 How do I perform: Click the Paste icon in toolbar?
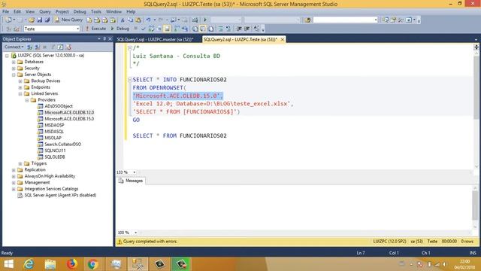click(138, 20)
